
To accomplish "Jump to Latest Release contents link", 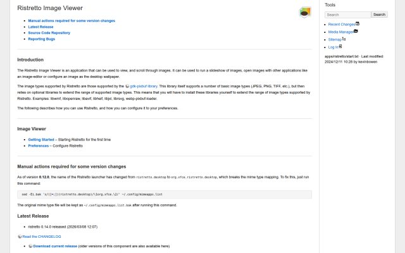I will click(40, 27).
